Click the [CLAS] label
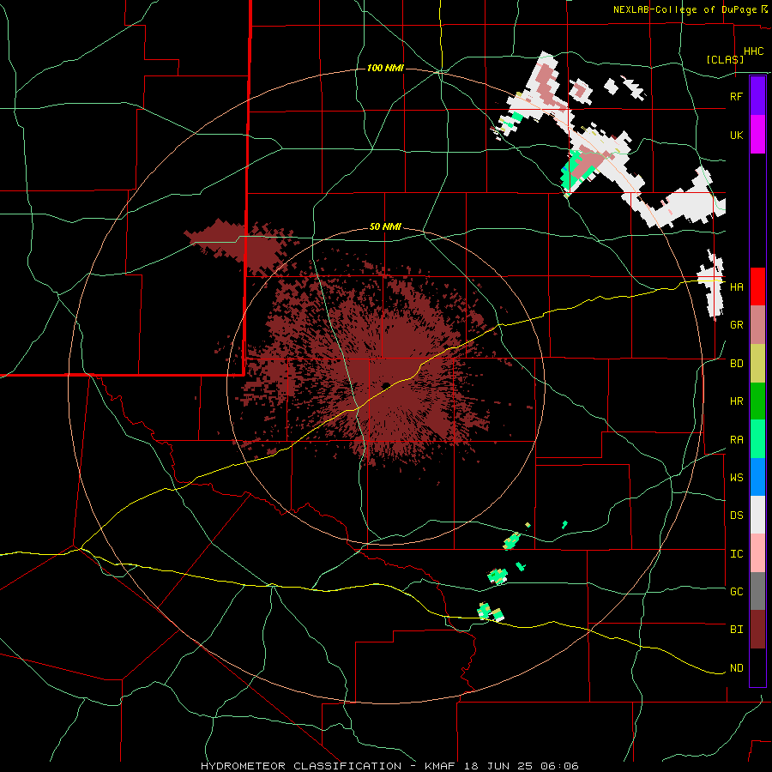The image size is (772, 772). 725,59
